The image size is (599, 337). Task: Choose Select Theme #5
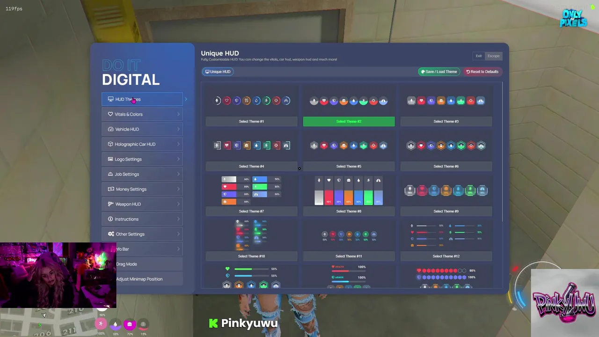349,166
